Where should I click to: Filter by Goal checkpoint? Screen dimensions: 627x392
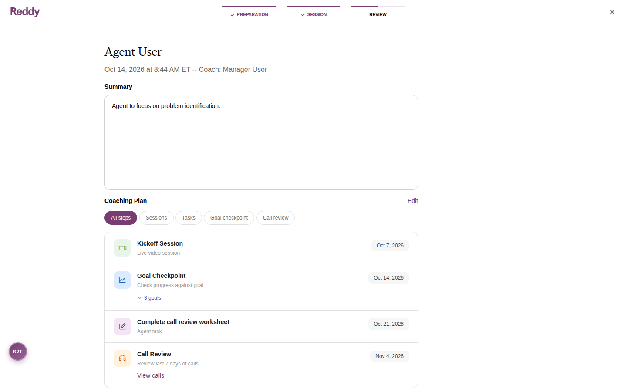pos(229,218)
